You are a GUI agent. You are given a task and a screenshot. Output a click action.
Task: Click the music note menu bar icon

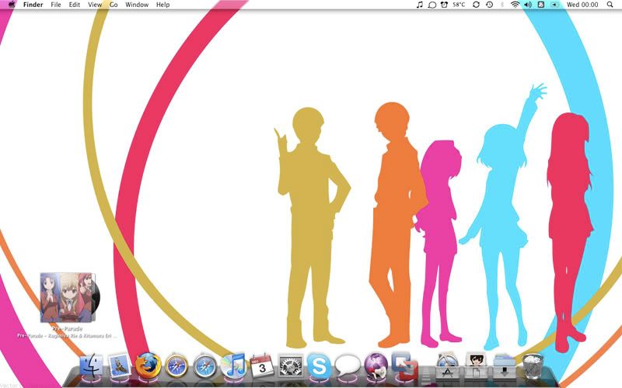click(420, 5)
